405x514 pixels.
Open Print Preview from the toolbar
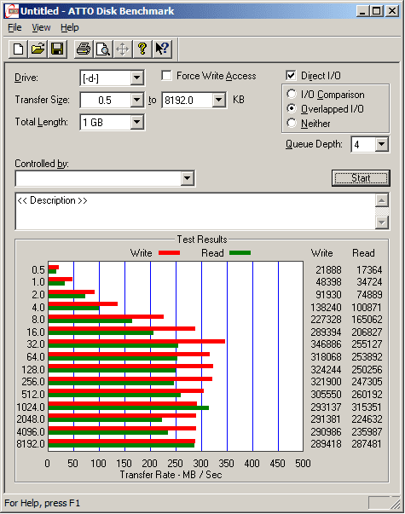click(x=103, y=49)
